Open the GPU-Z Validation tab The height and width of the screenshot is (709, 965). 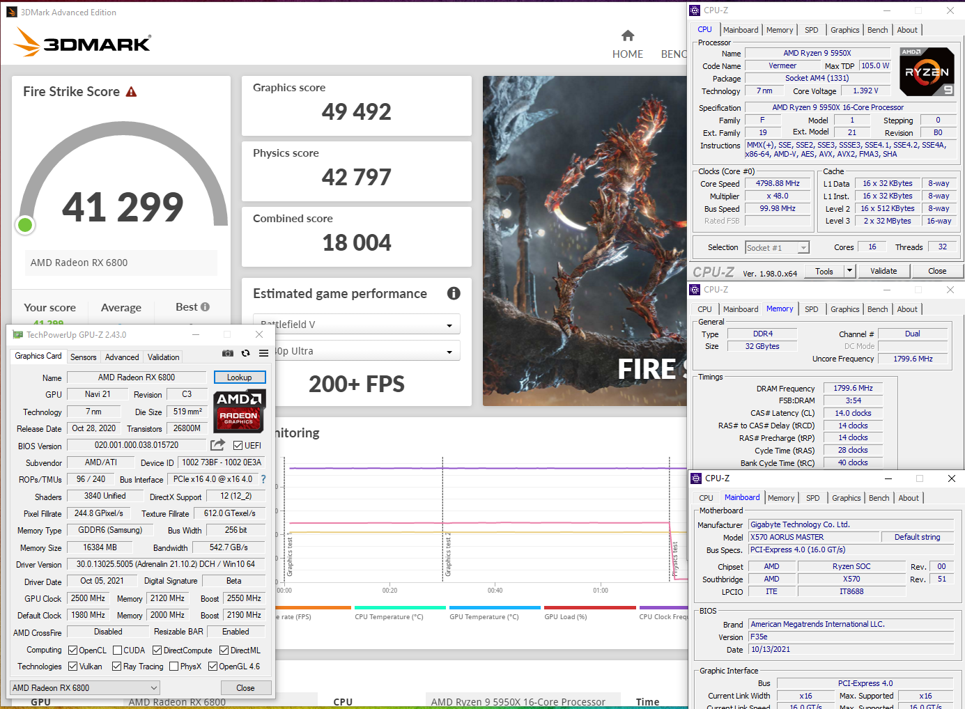pos(163,357)
